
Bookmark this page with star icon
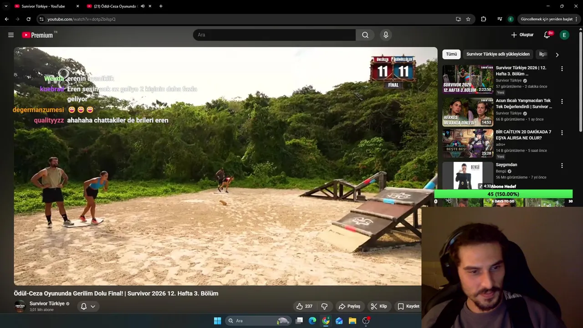468,19
